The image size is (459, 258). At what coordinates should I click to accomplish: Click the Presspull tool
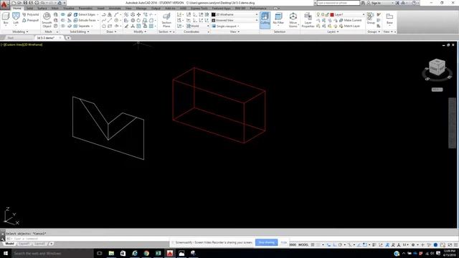click(x=31, y=20)
